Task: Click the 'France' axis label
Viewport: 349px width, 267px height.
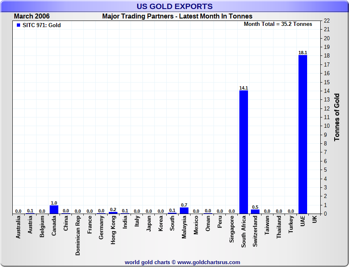Action: [90, 225]
